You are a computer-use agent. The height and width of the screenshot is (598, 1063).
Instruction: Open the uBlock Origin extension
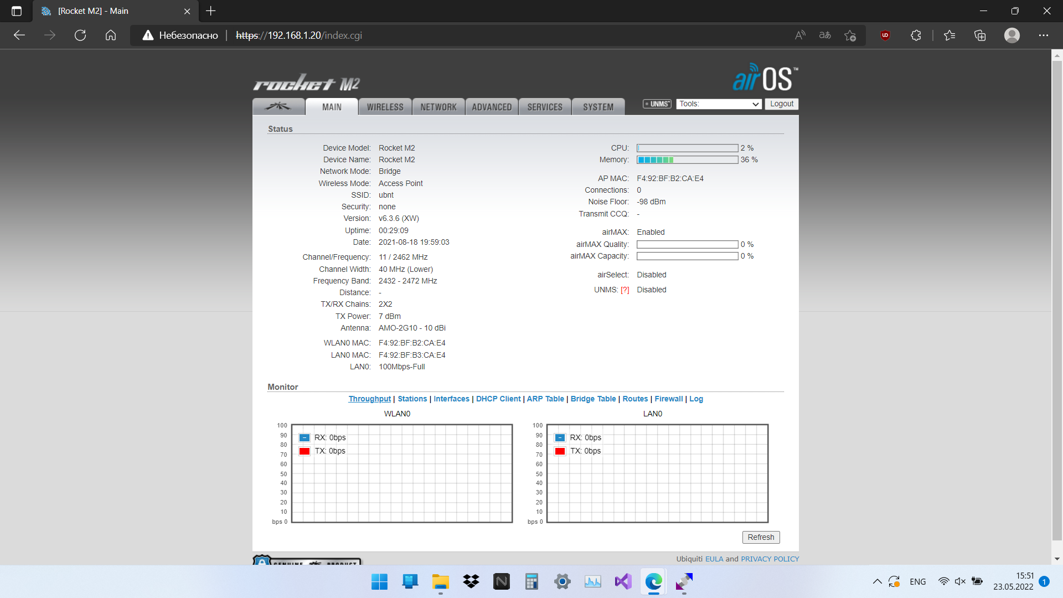[885, 35]
